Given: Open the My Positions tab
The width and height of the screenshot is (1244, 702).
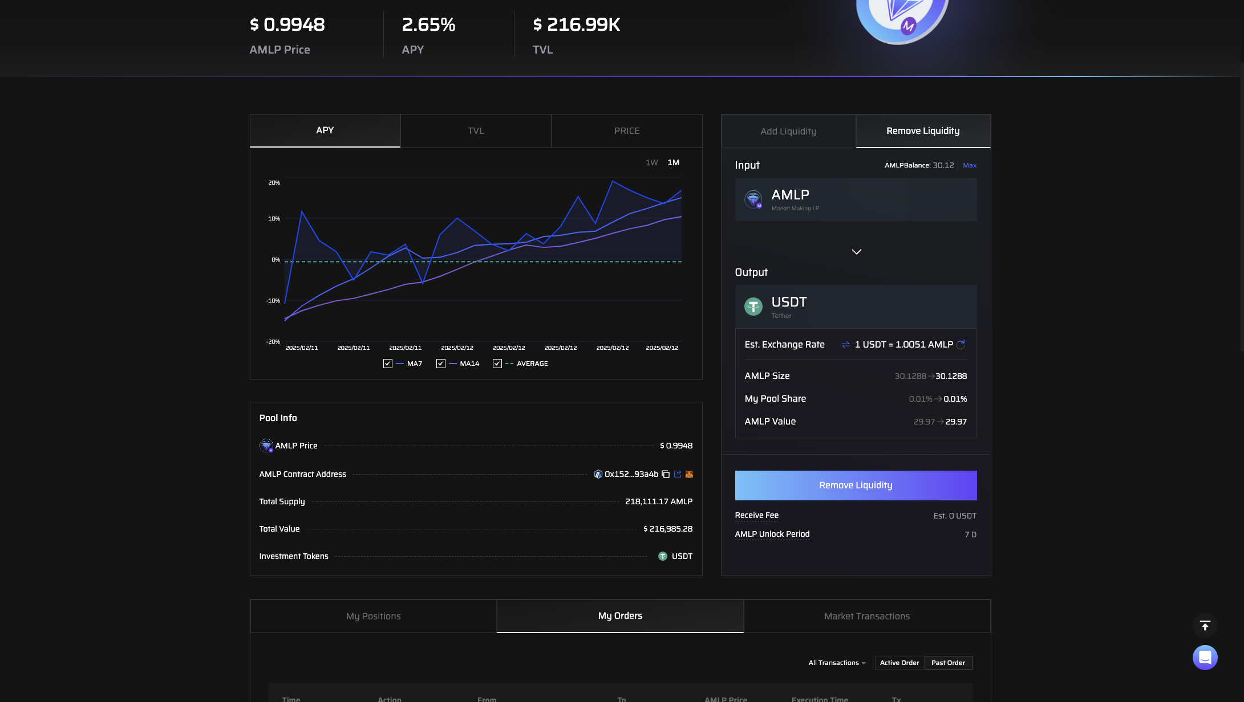Looking at the screenshot, I should [374, 616].
